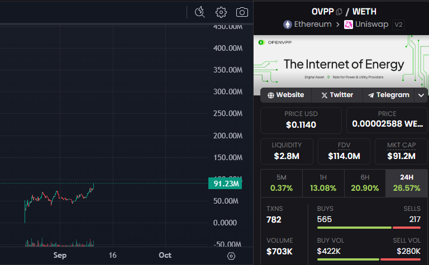Click the Ethereum breadcrumb label
Image resolution: width=429 pixels, height=265 pixels.
(x=313, y=25)
